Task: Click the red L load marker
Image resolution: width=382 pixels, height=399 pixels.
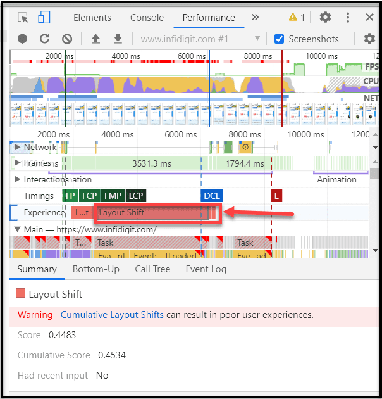Action: point(276,196)
